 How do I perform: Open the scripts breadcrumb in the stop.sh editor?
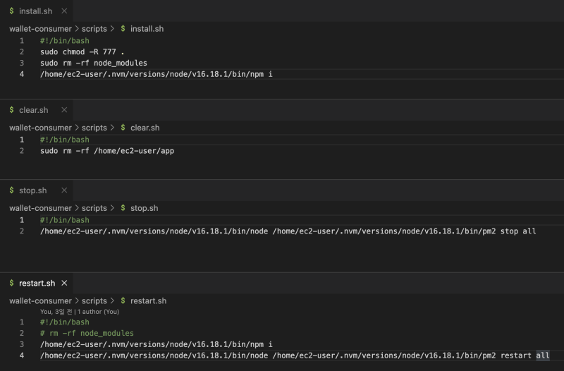tap(94, 208)
